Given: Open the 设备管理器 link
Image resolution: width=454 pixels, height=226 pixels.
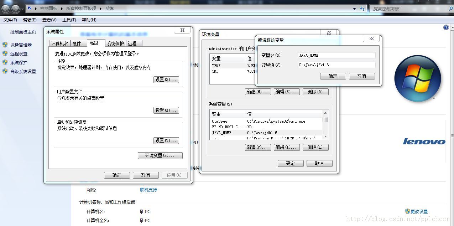Looking at the screenshot, I should click(21, 45).
